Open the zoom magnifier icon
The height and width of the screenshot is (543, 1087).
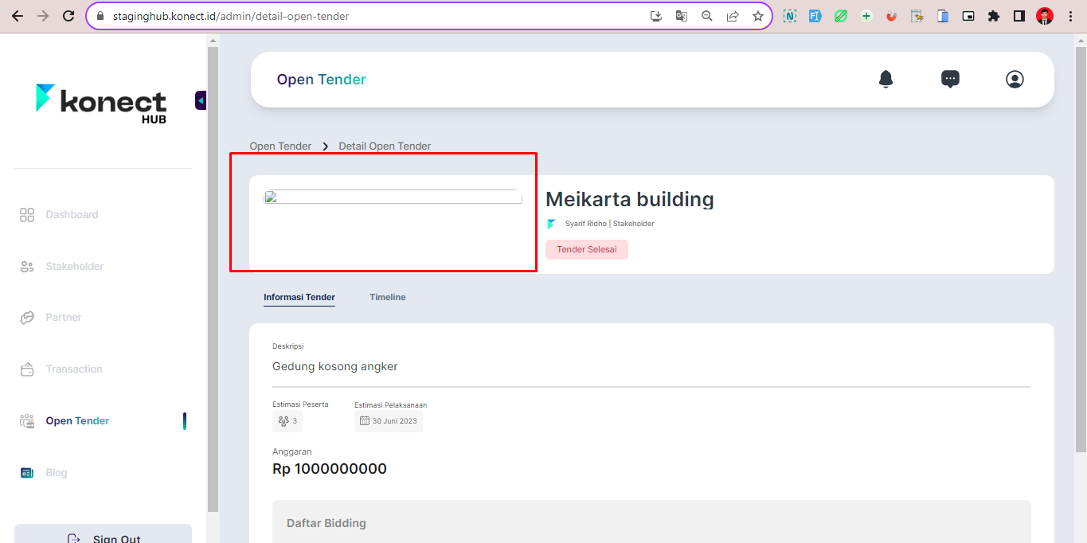pos(707,16)
